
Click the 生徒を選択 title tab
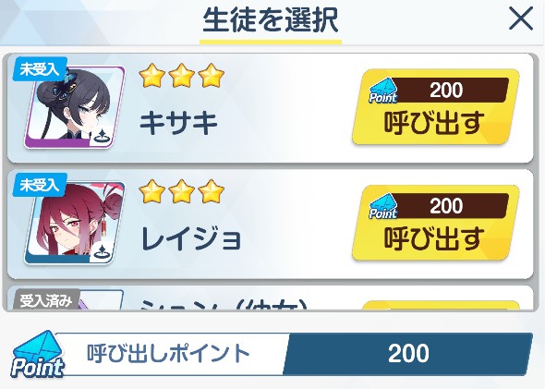(271, 21)
